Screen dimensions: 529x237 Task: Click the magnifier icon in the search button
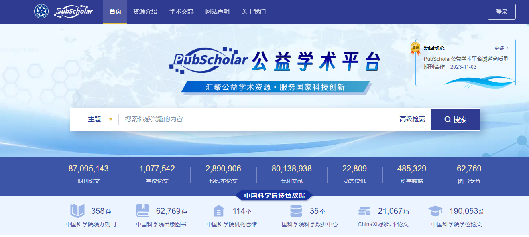(448, 119)
